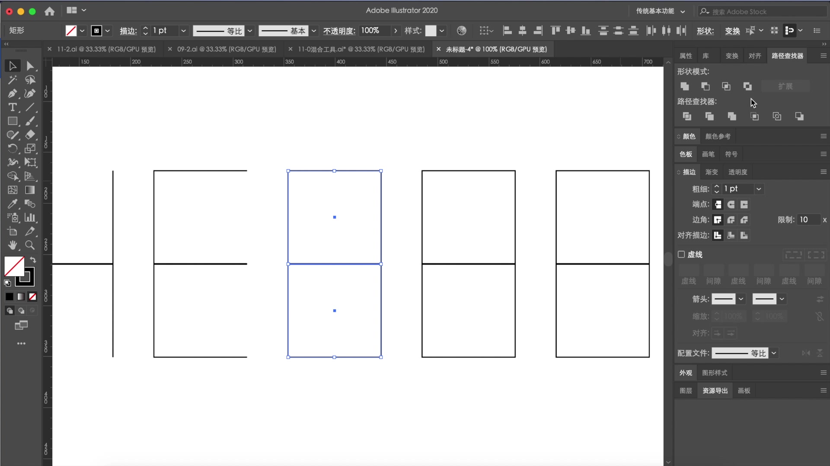This screenshot has height=466, width=830.
Task: Click the Merge pathfinder icon
Action: click(x=732, y=116)
